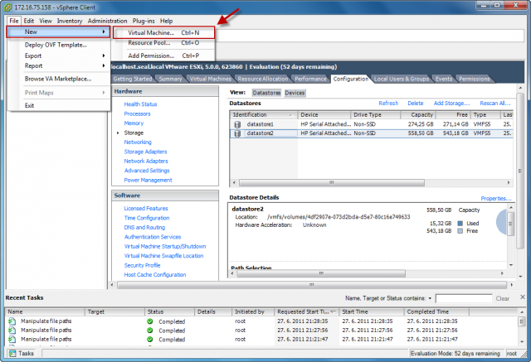
Task: Click the Add Storage... link
Action: coord(451,103)
